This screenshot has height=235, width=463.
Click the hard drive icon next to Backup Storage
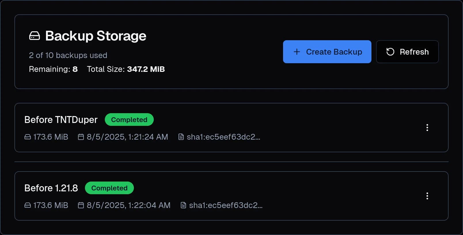[34, 36]
